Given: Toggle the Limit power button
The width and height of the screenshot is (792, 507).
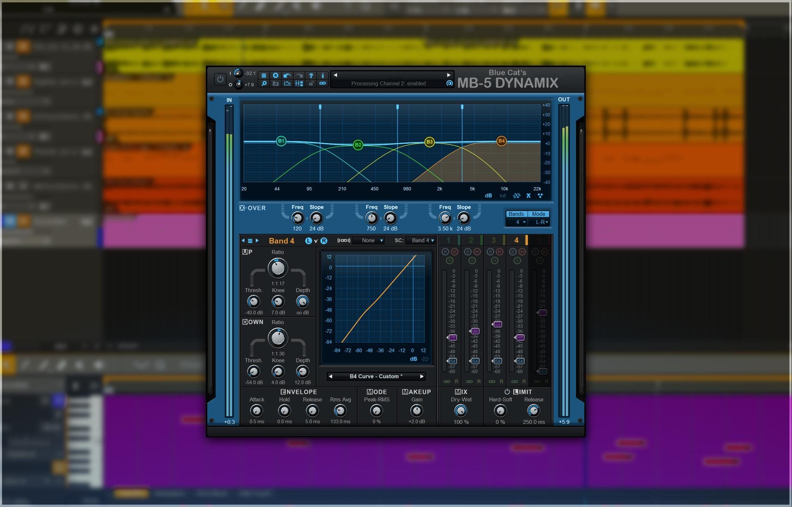Looking at the screenshot, I should click(x=507, y=392).
